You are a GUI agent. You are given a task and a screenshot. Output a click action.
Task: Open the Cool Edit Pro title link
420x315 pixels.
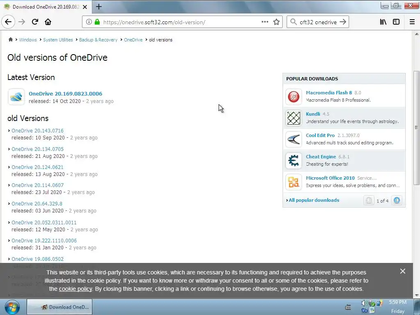(320, 135)
